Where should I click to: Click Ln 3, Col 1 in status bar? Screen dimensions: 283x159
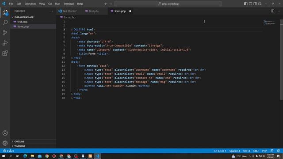pos(220,151)
